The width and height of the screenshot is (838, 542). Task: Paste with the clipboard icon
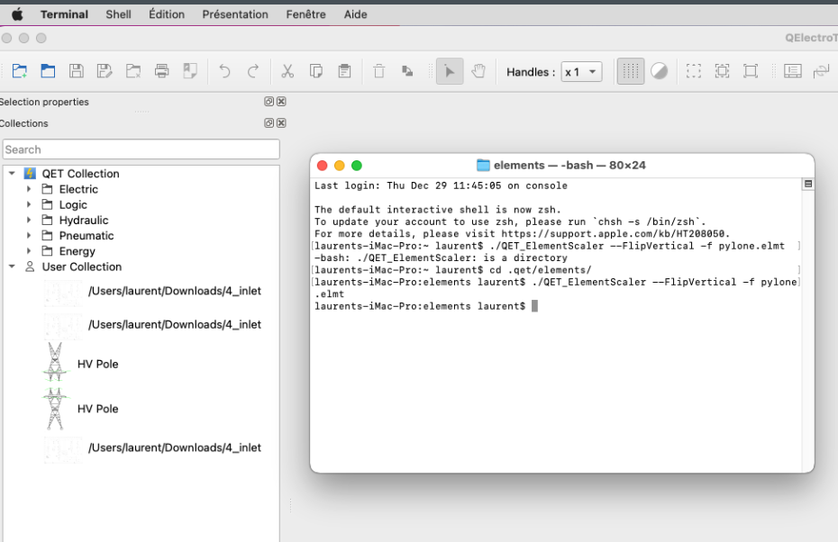(x=345, y=71)
